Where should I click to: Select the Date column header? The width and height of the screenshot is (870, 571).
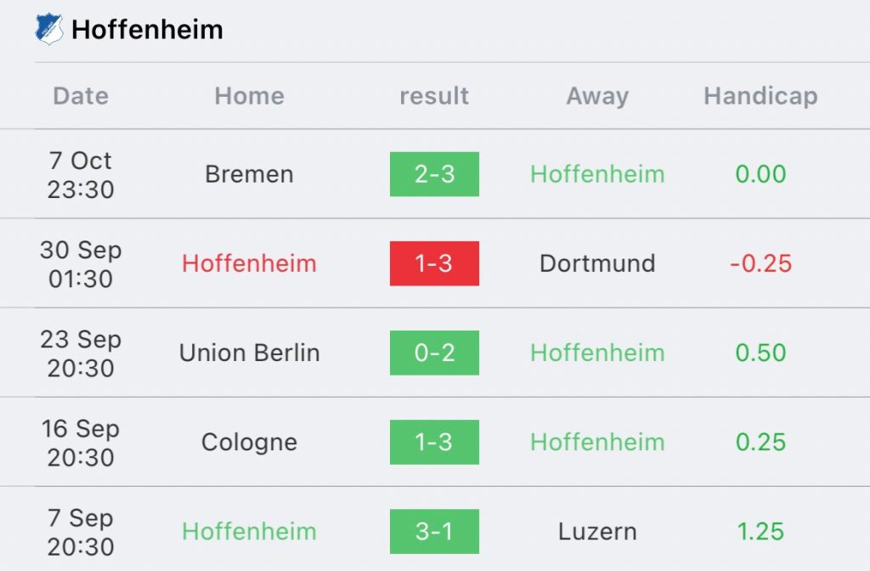click(x=81, y=96)
